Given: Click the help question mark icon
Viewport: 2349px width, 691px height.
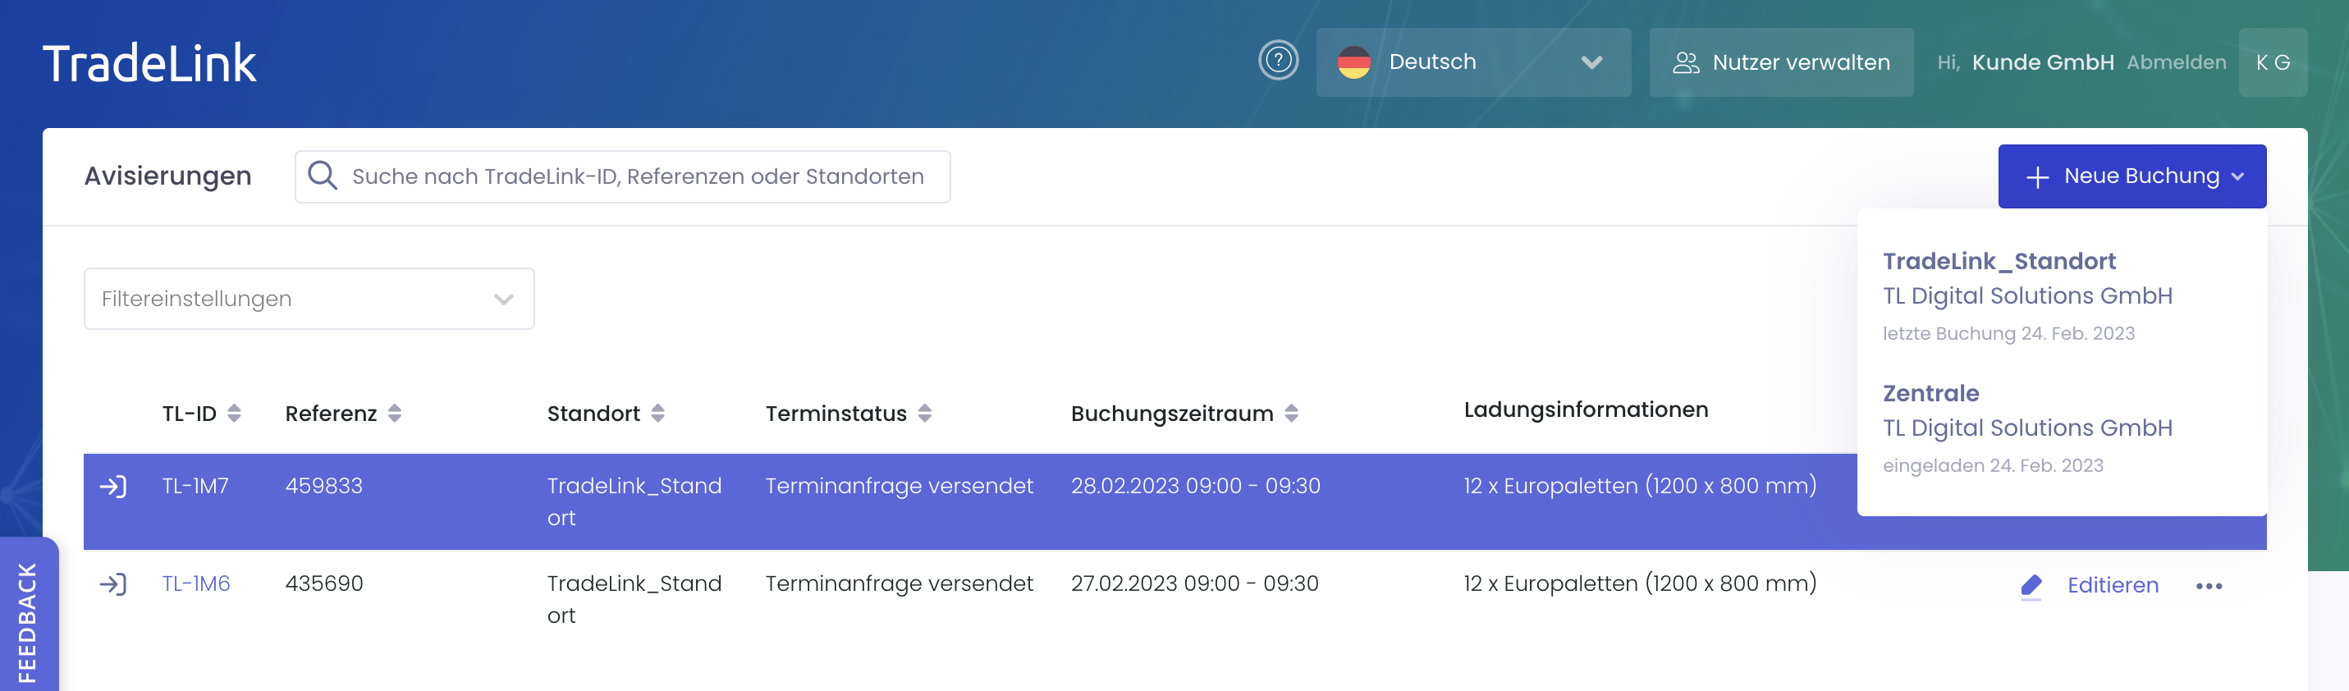Looking at the screenshot, I should coord(1278,61).
